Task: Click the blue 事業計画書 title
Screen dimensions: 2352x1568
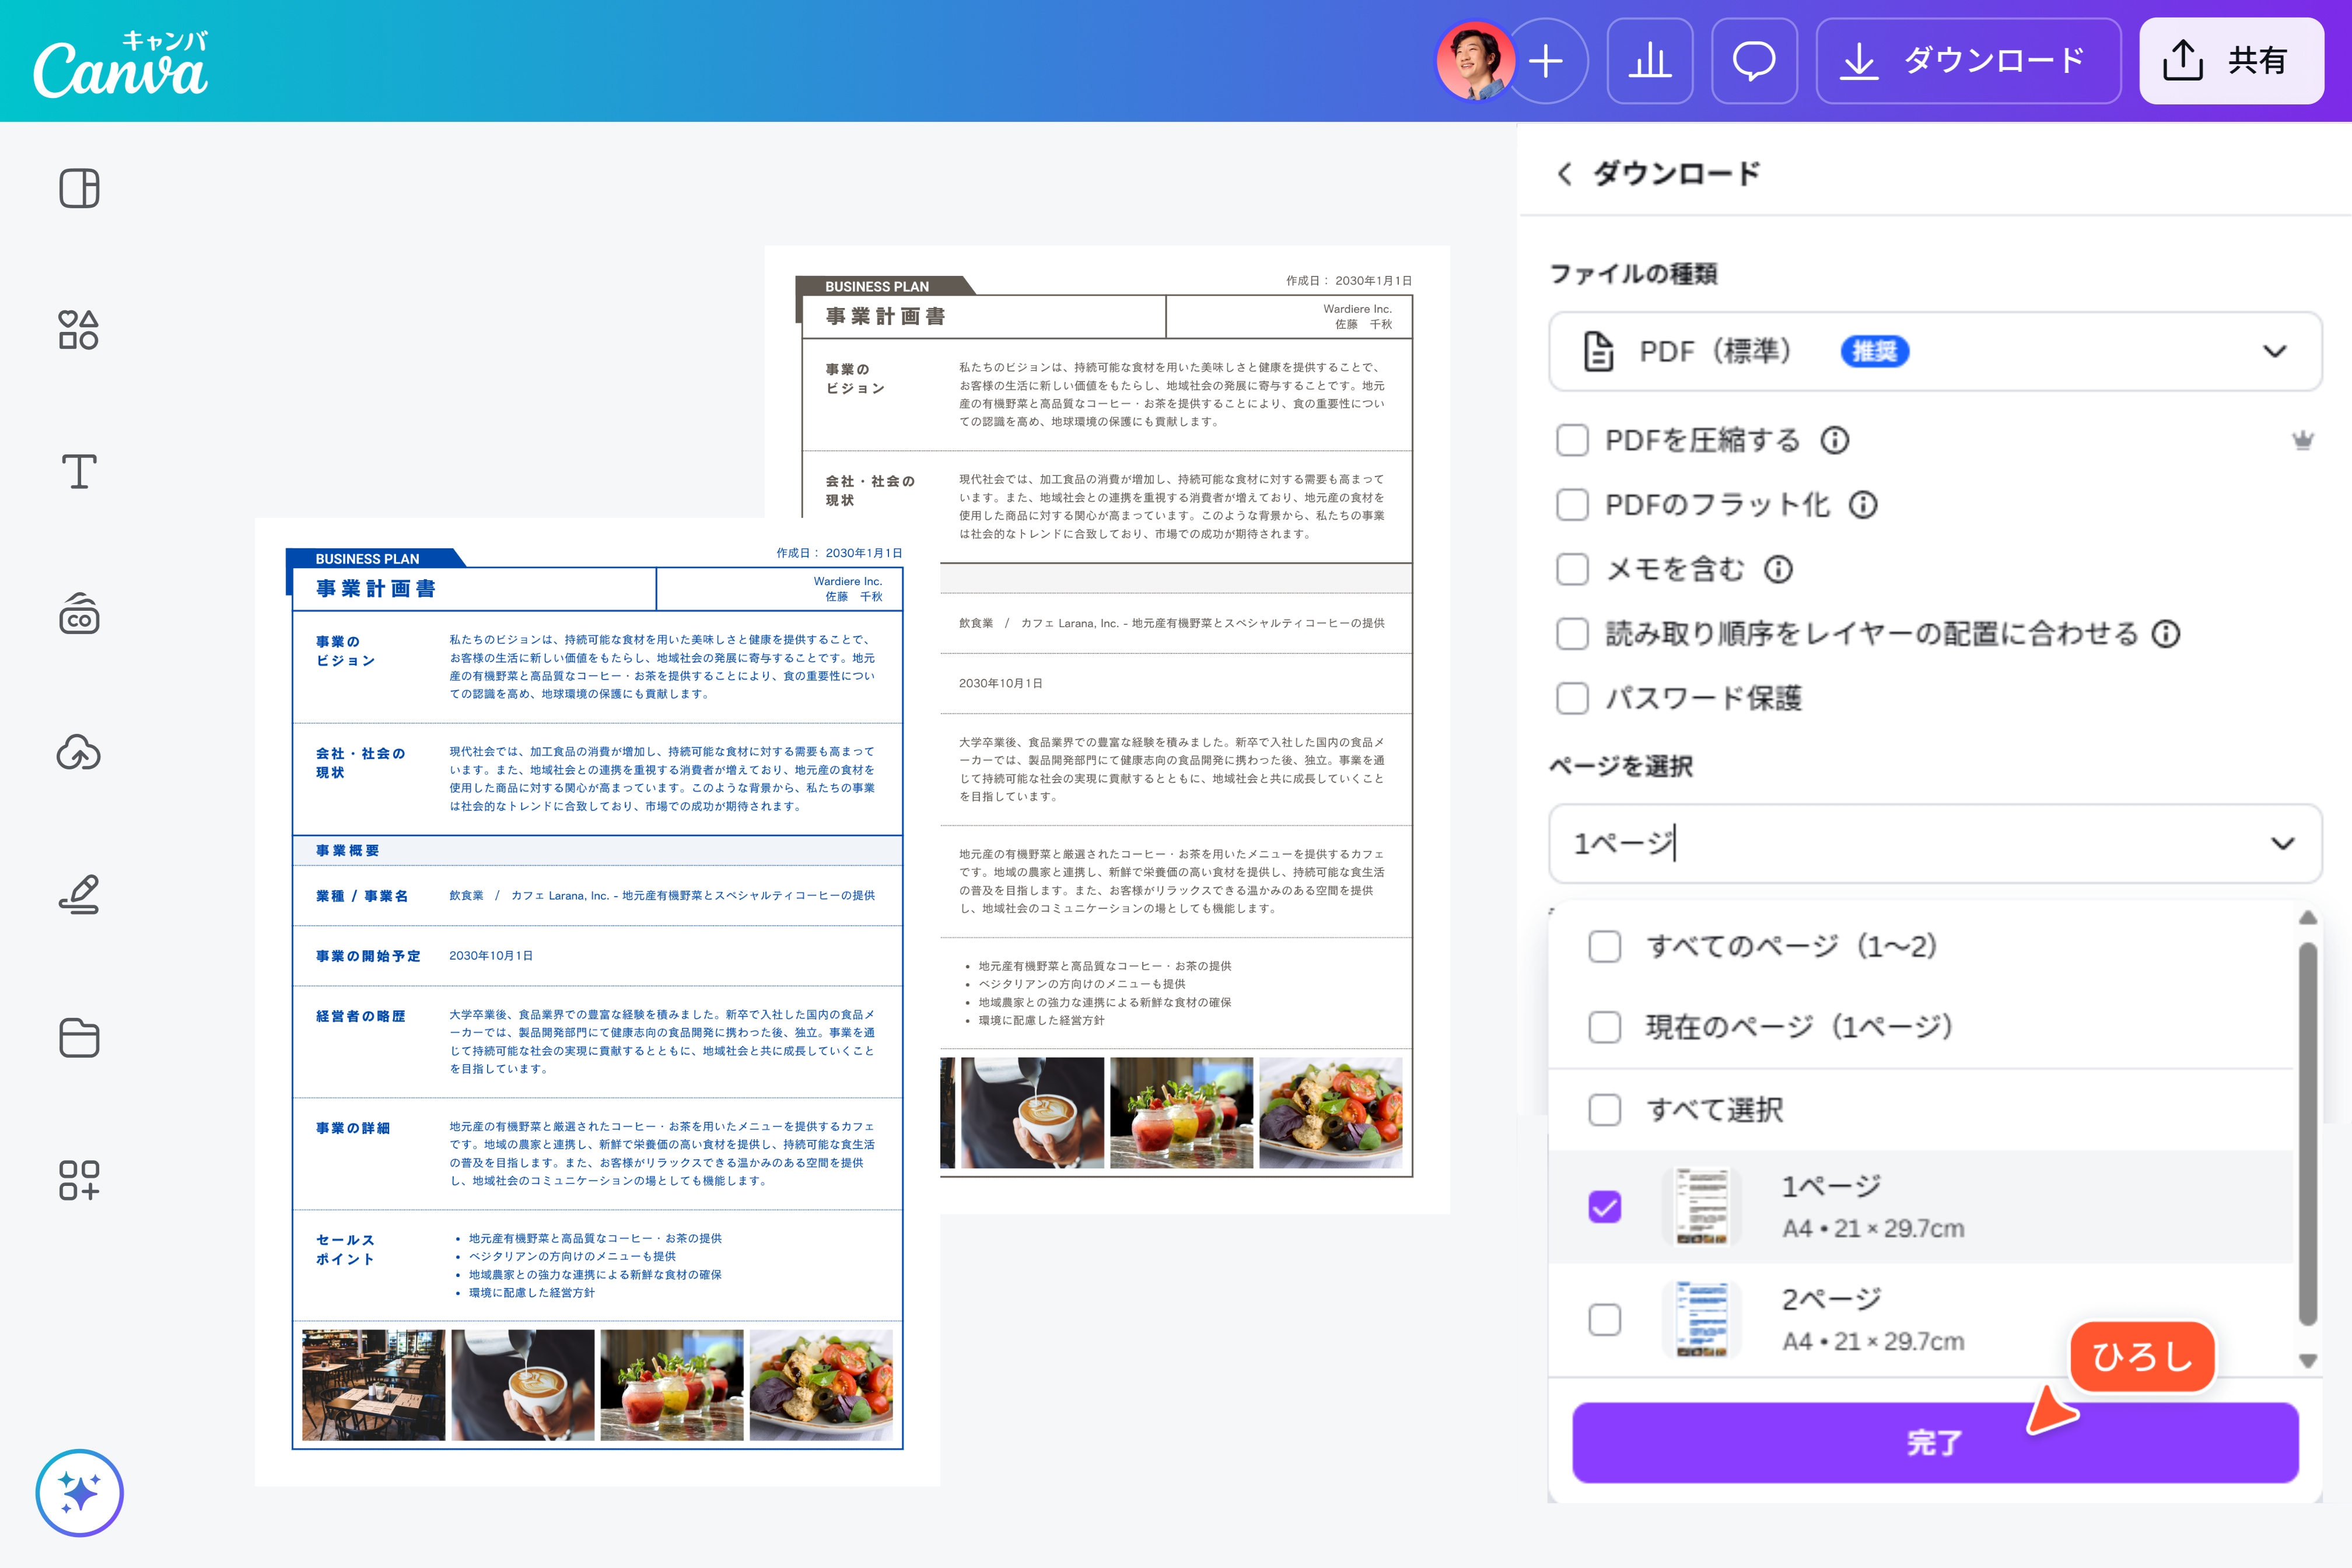Action: tap(376, 589)
